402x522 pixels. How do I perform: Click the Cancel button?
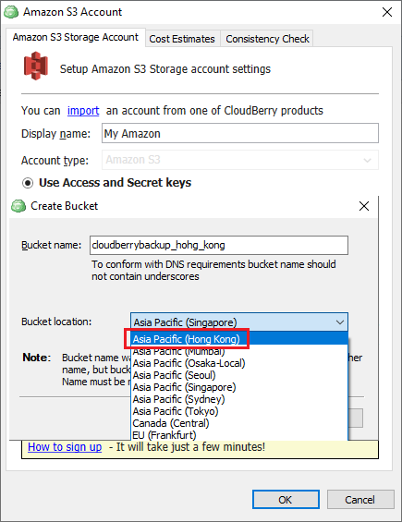(360, 499)
